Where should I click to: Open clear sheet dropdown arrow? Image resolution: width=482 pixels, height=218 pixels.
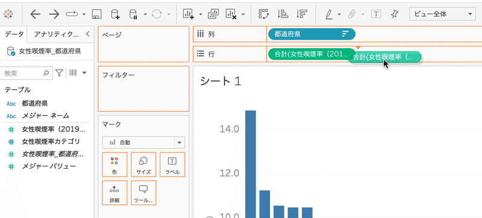(243, 14)
